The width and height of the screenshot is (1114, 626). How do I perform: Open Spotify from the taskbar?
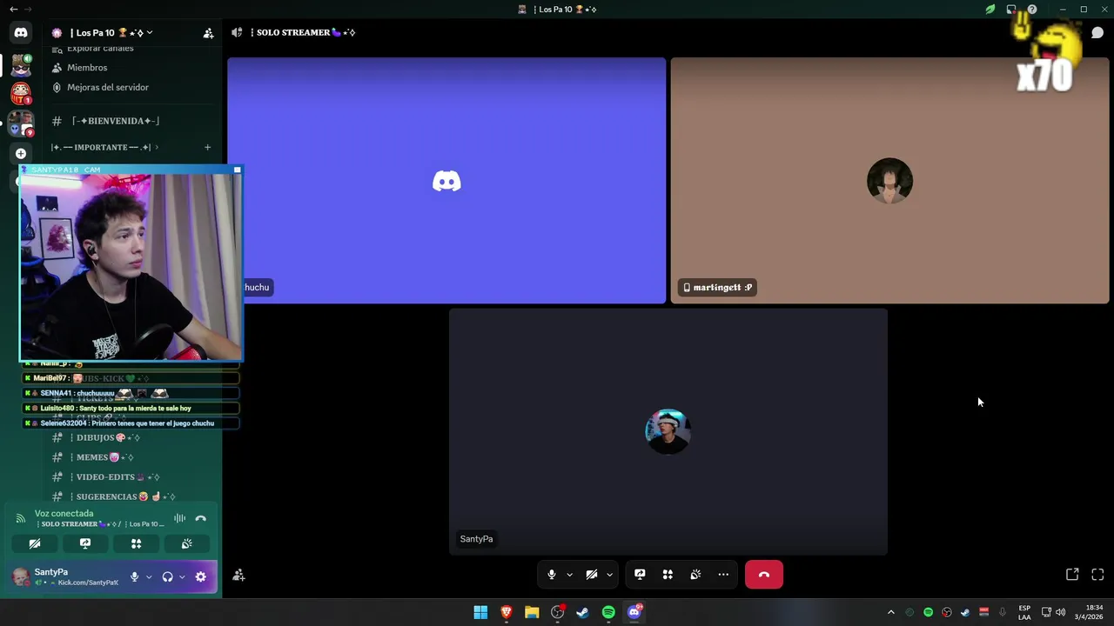(x=608, y=612)
